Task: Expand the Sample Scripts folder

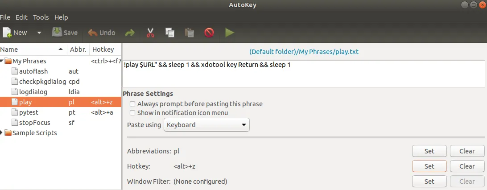Action: pos(2,133)
